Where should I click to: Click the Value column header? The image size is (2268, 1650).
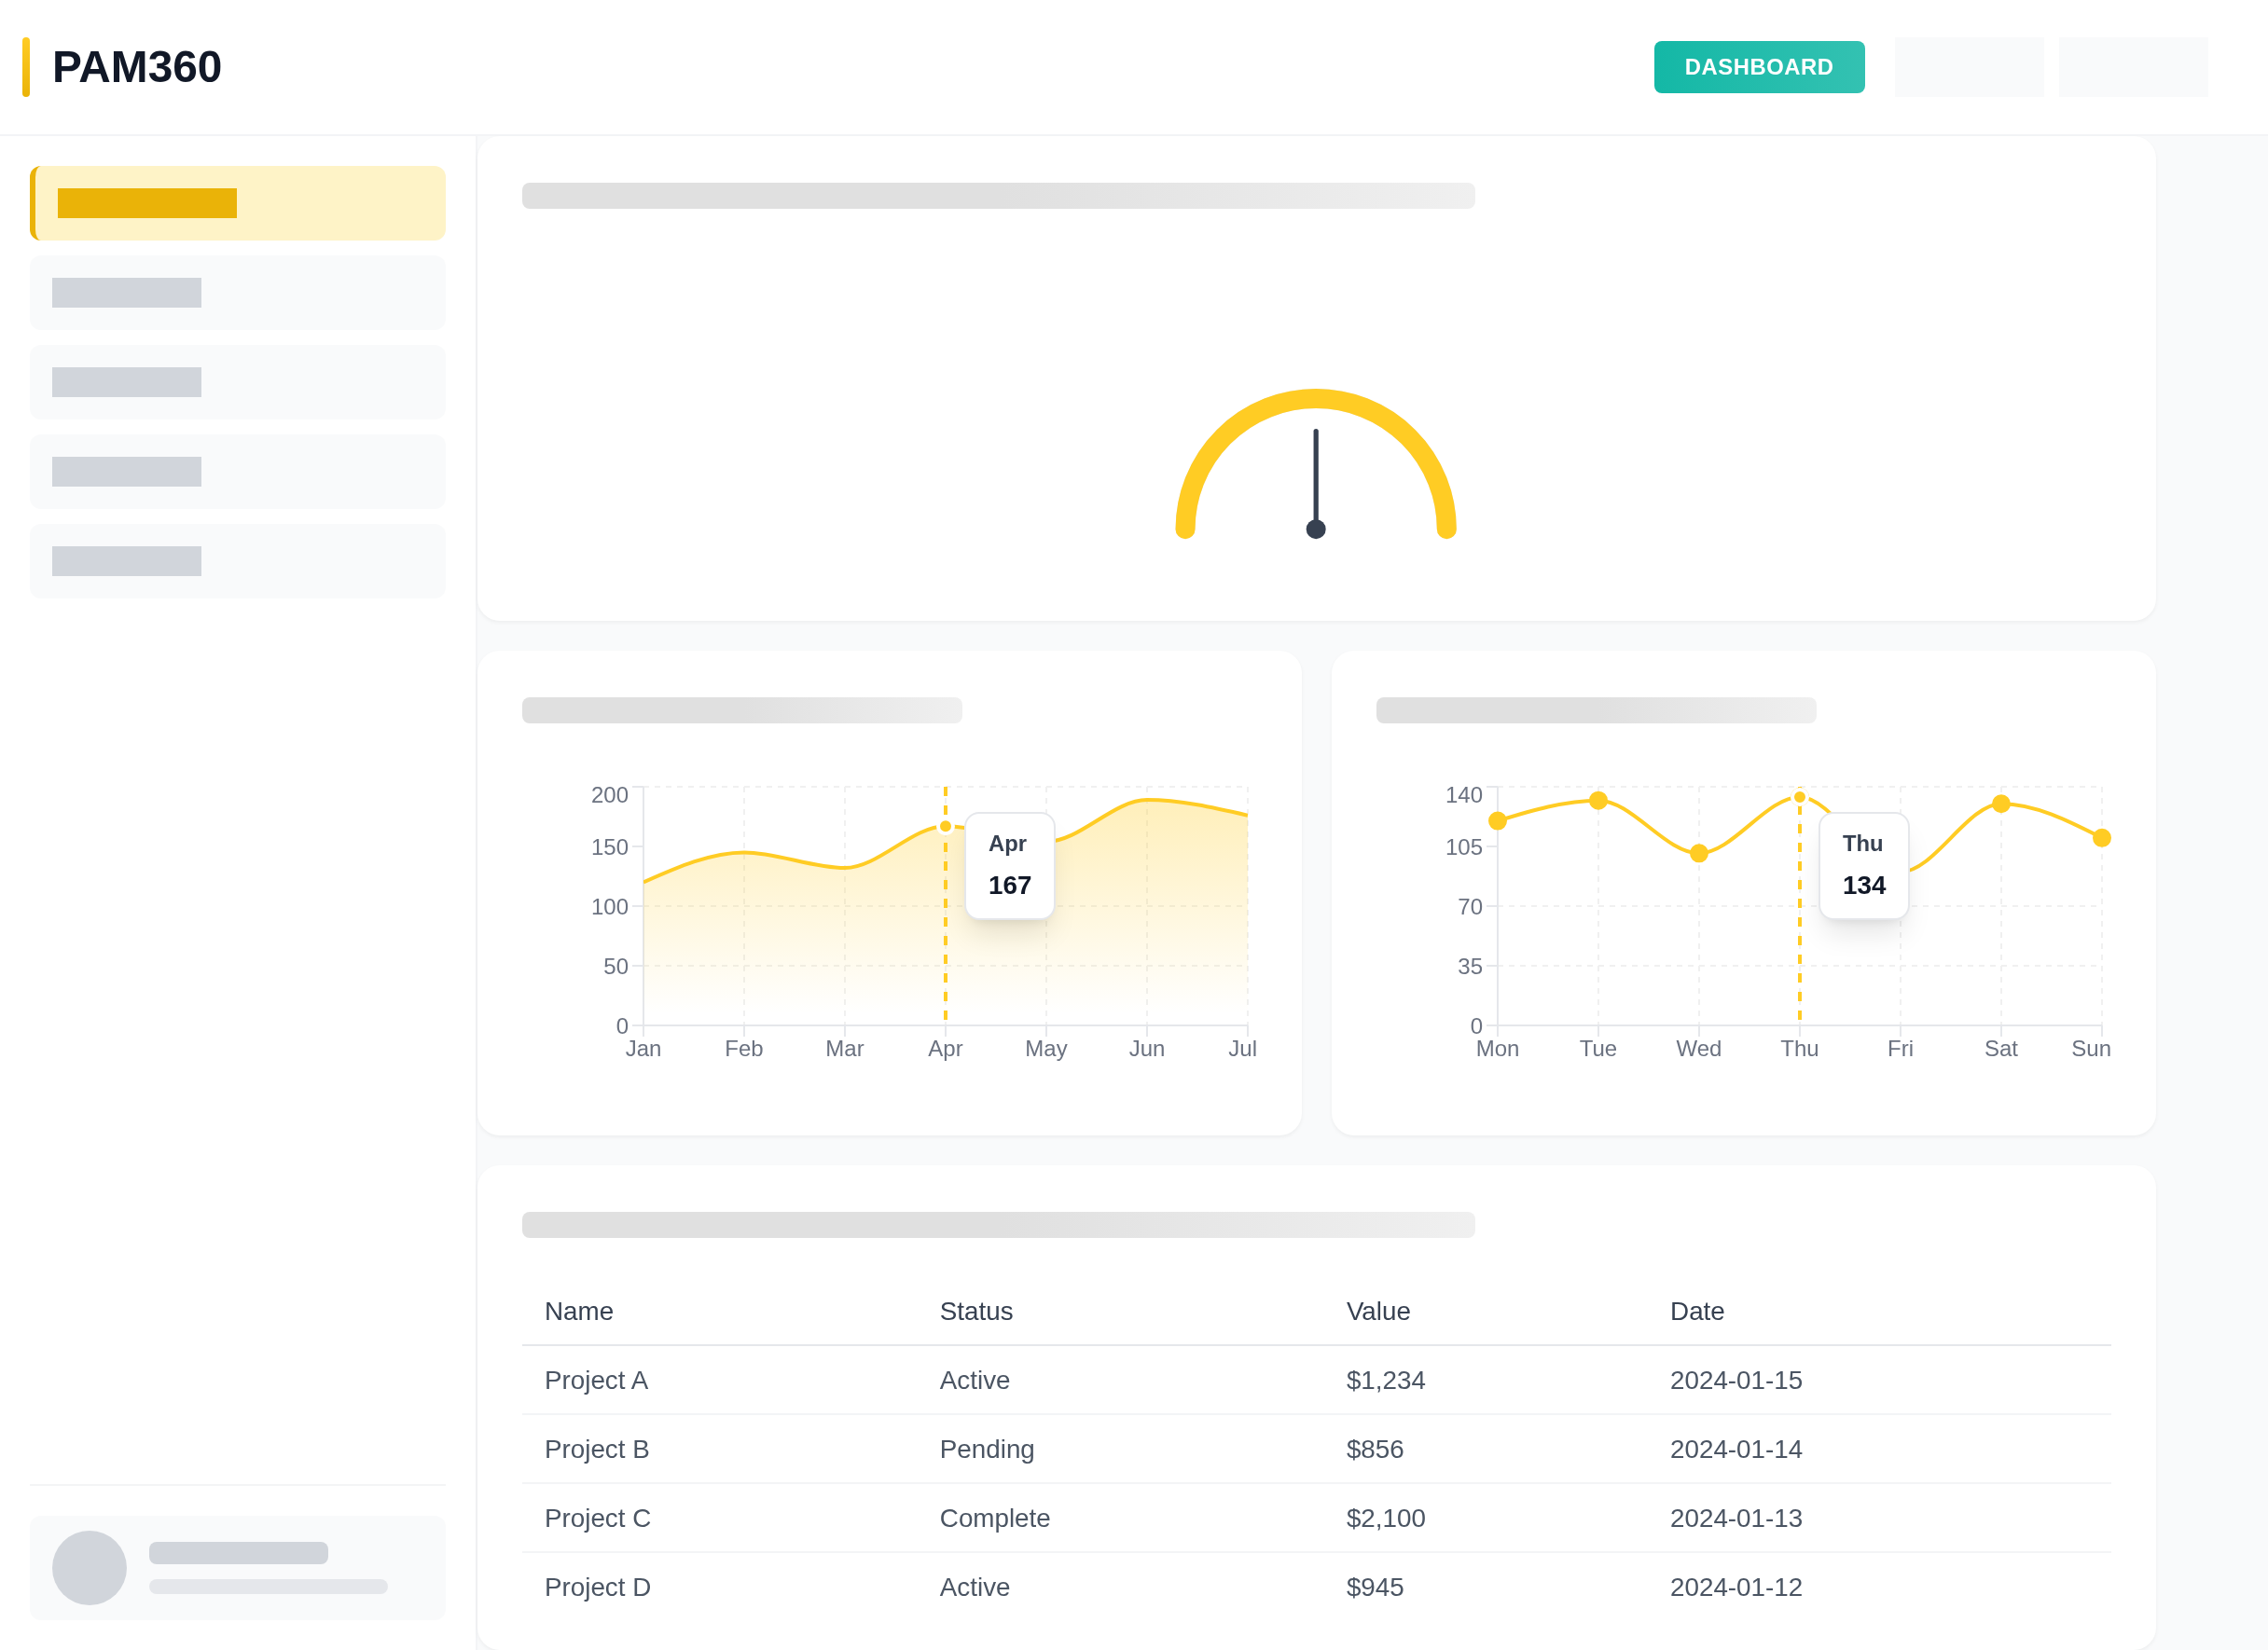(1377, 1312)
